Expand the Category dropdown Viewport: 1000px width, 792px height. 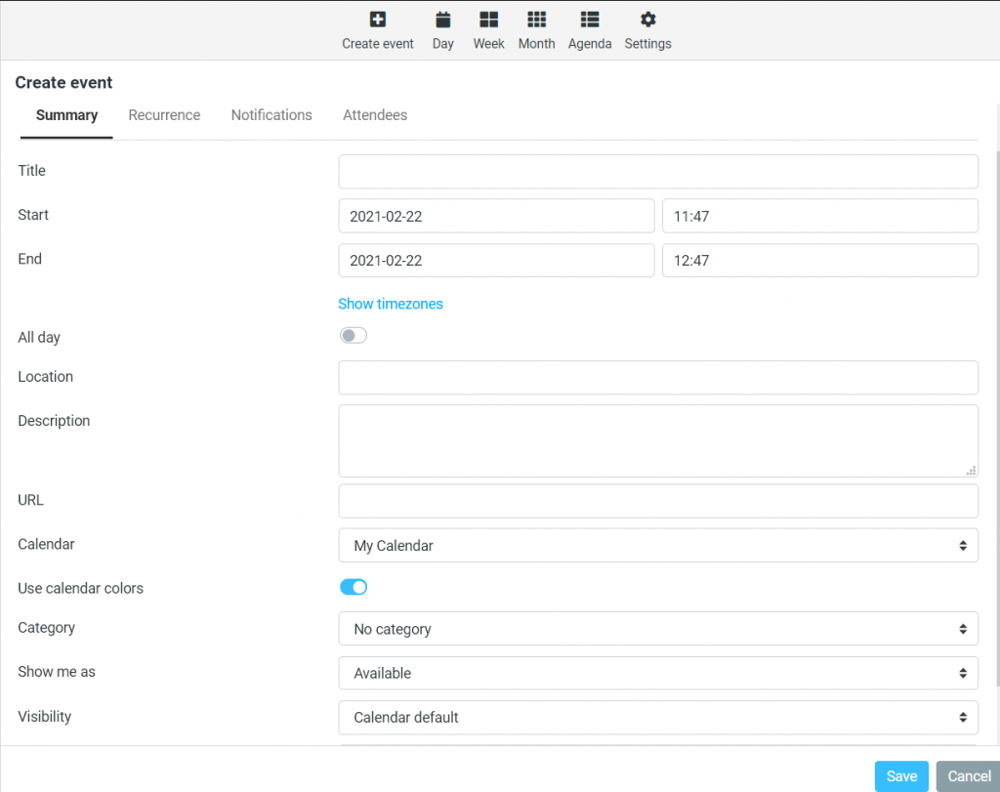pos(658,629)
